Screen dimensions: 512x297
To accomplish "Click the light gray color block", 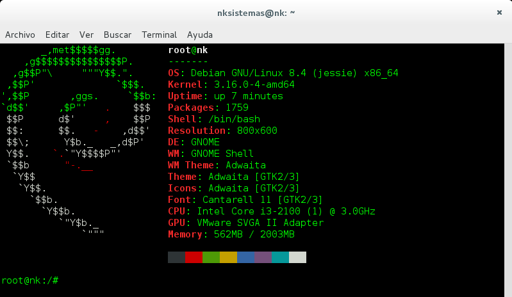I will 297,257.
